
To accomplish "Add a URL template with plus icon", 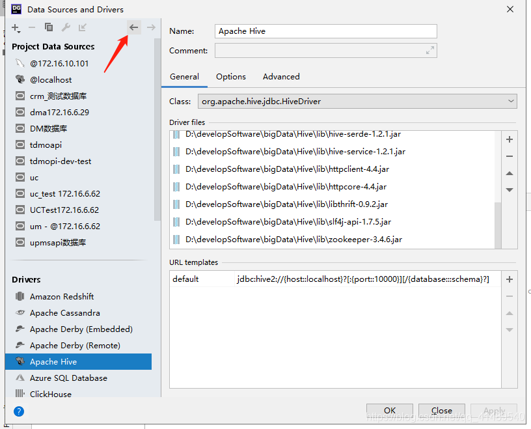I will (x=510, y=279).
